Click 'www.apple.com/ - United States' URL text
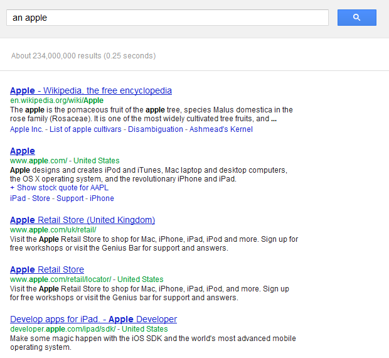This screenshot has width=389, height=358. [65, 161]
